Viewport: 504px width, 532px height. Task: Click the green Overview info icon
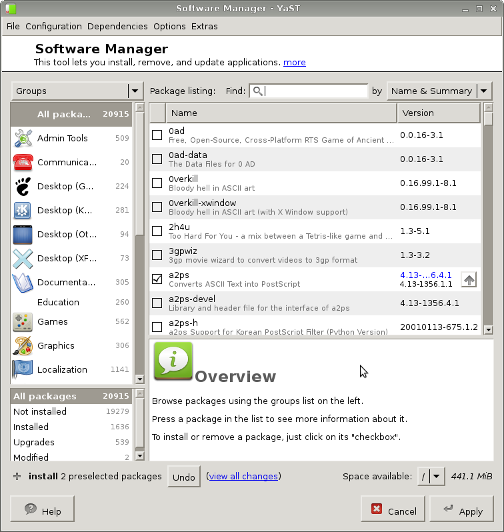click(x=173, y=361)
